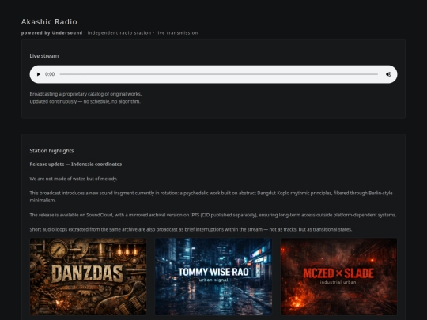The width and height of the screenshot is (427, 320).
Task: Click the 'Short audio loops extracted' paragraph
Action: (x=191, y=229)
